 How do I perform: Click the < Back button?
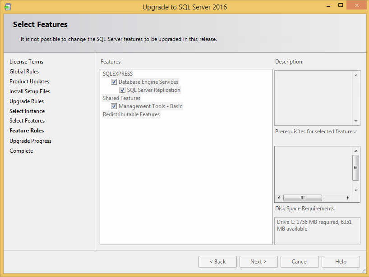[x=217, y=262]
